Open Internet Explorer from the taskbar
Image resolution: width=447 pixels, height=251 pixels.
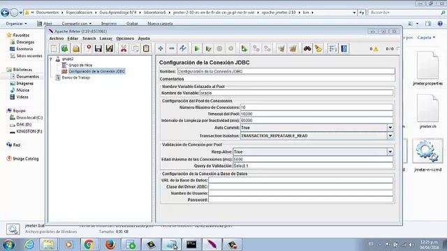(x=29, y=245)
